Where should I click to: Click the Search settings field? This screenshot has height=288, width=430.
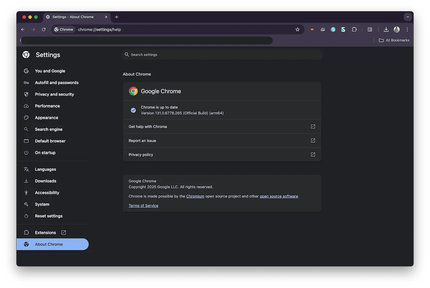222,54
